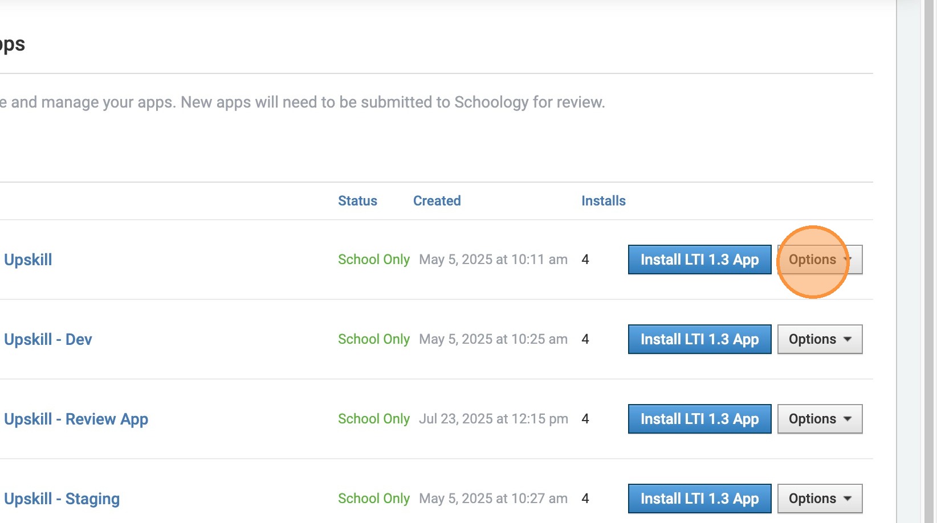Click the Upskill - Review App School Only status
Image resolution: width=937 pixels, height=523 pixels.
[x=373, y=419]
